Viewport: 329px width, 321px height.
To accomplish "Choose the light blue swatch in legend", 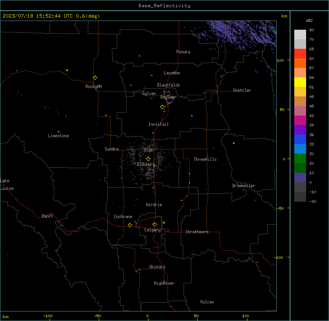I will pyautogui.click(x=300, y=149).
